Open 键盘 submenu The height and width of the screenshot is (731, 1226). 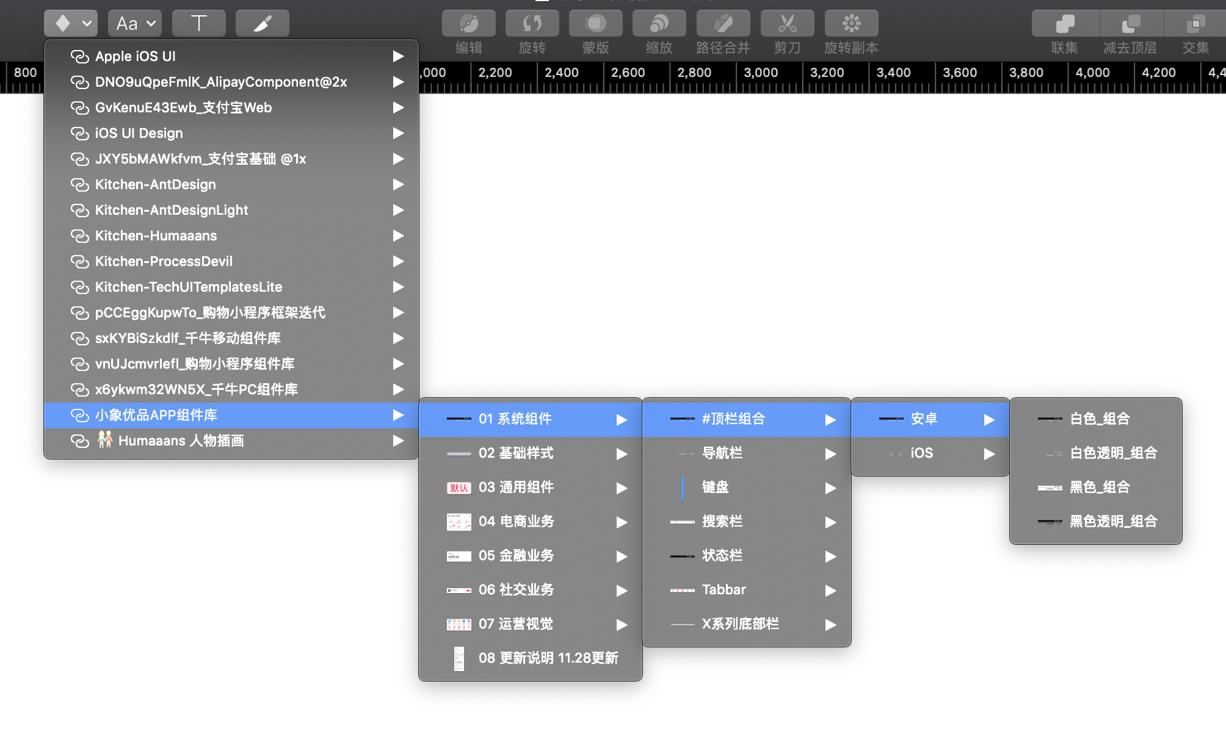click(x=746, y=488)
